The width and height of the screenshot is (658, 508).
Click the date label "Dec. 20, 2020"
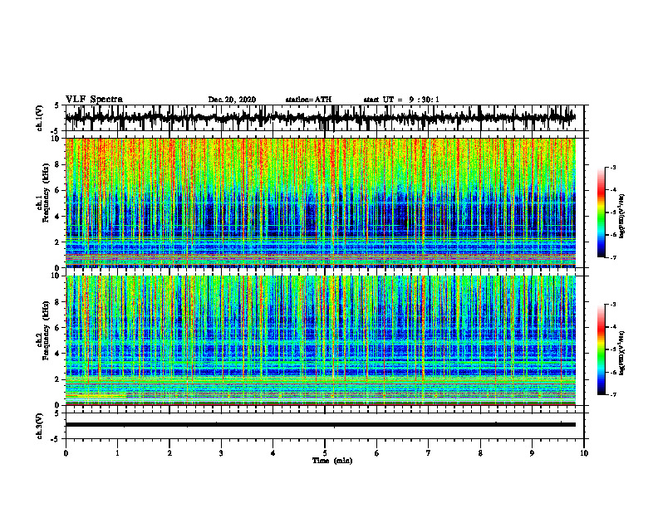(x=232, y=100)
